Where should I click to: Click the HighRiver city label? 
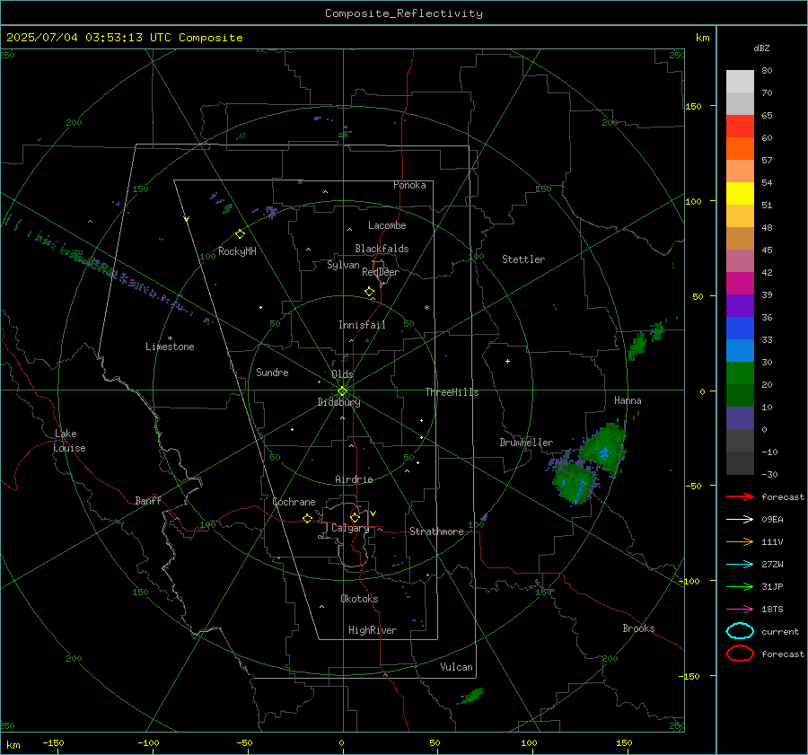[x=373, y=630]
